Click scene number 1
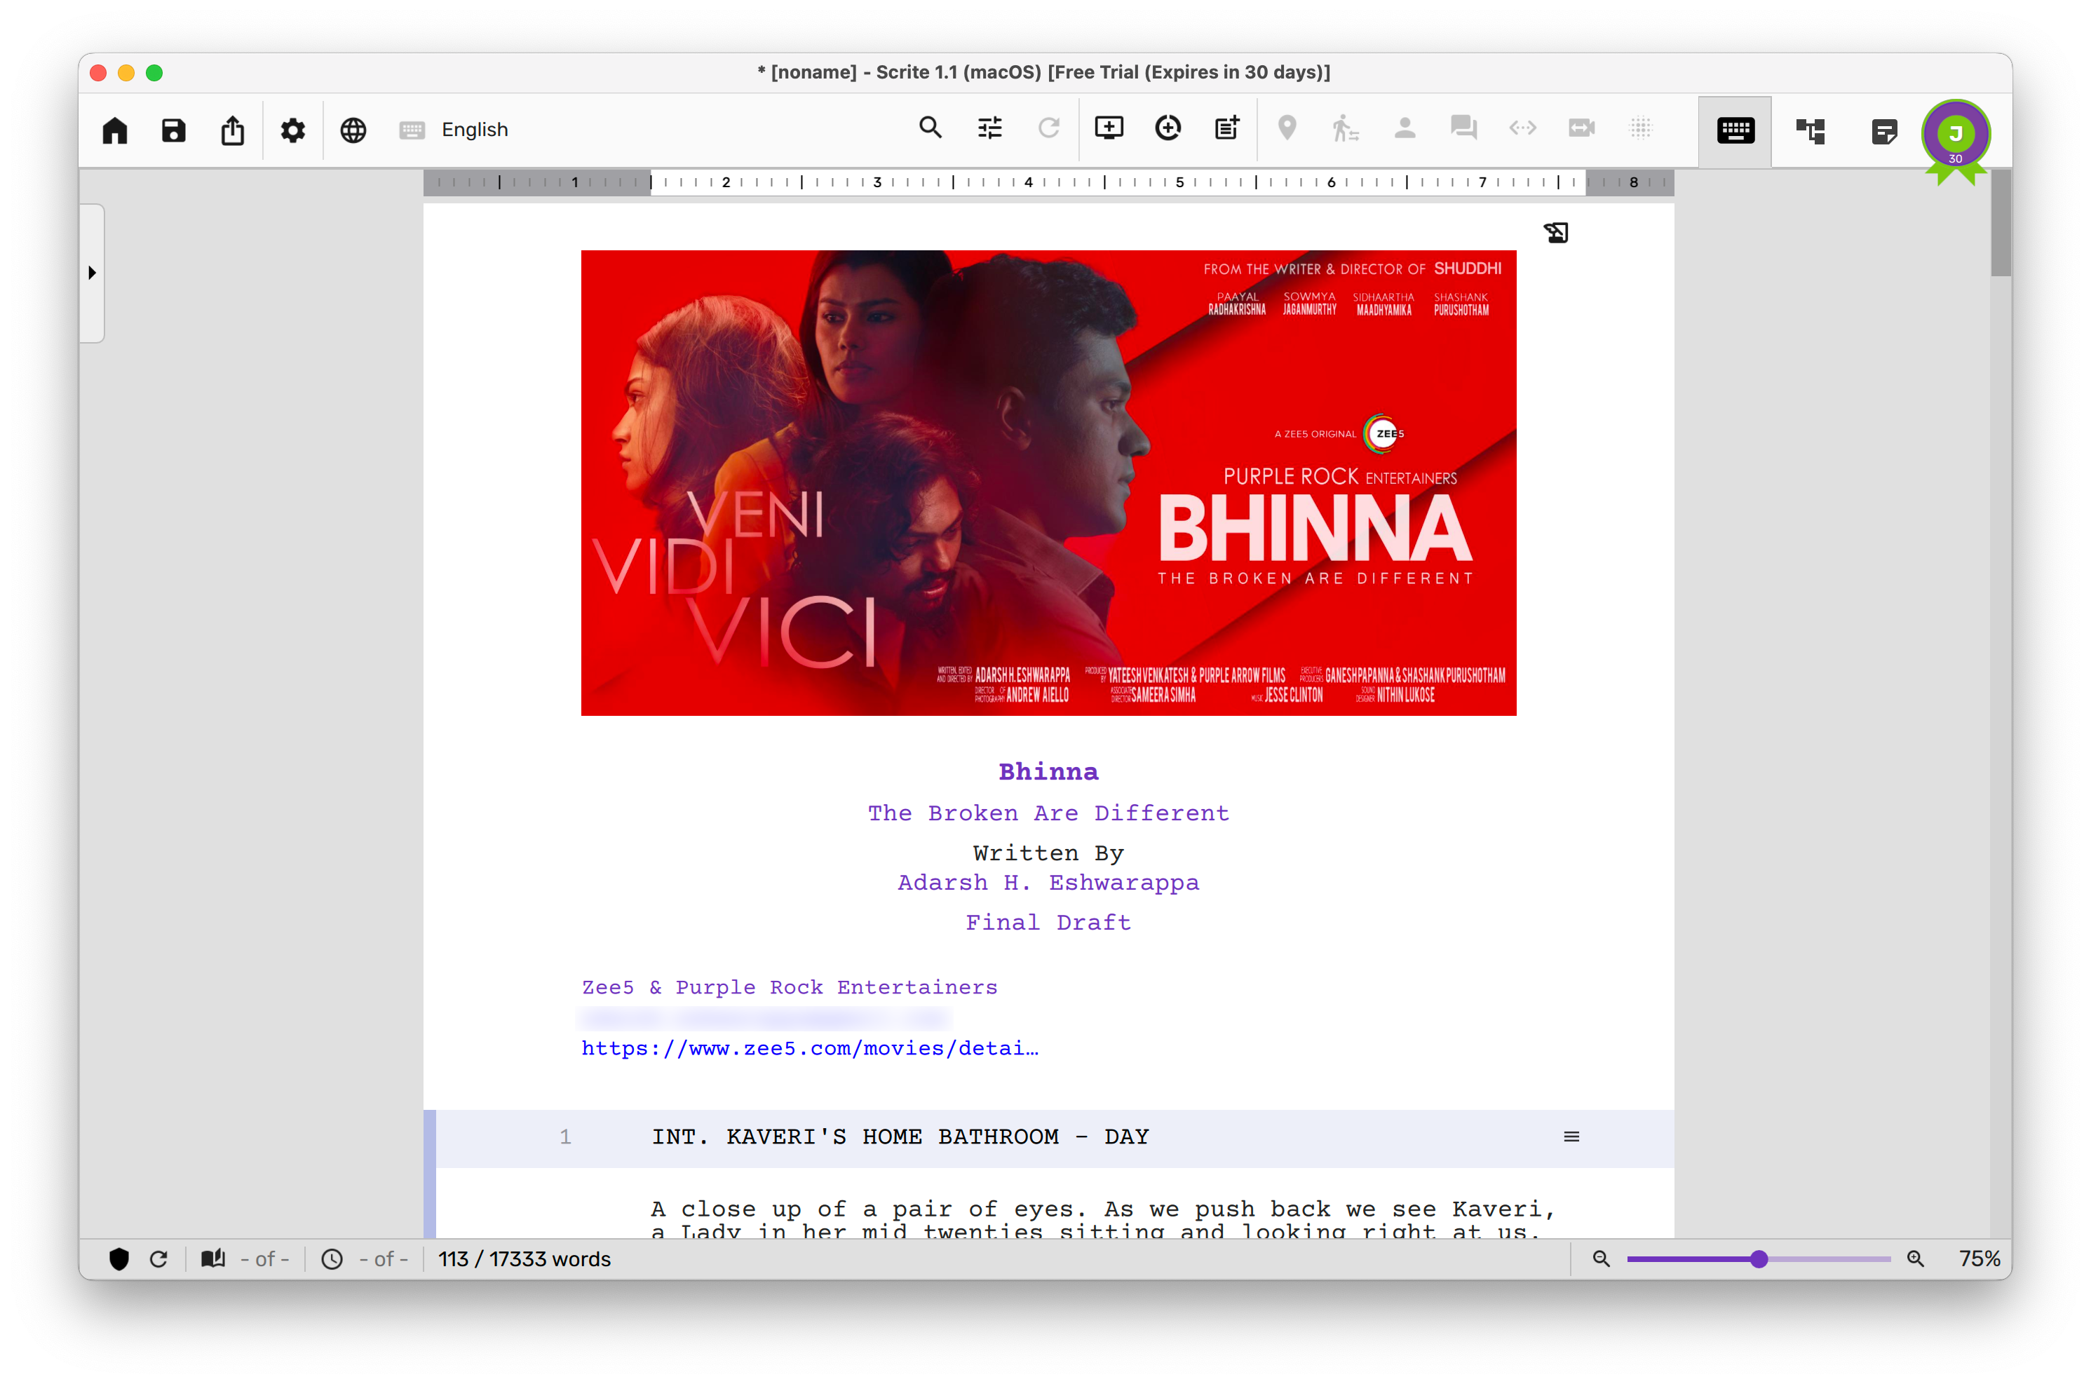Image resolution: width=2091 pixels, height=1384 pixels. (565, 1137)
